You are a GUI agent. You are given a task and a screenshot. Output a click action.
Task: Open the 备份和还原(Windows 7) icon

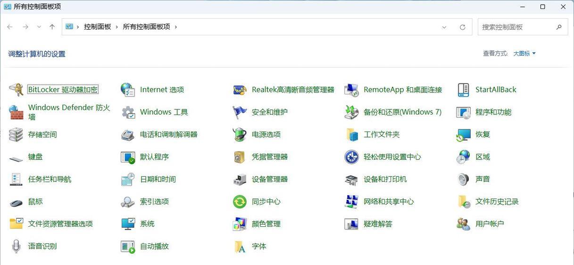(351, 112)
